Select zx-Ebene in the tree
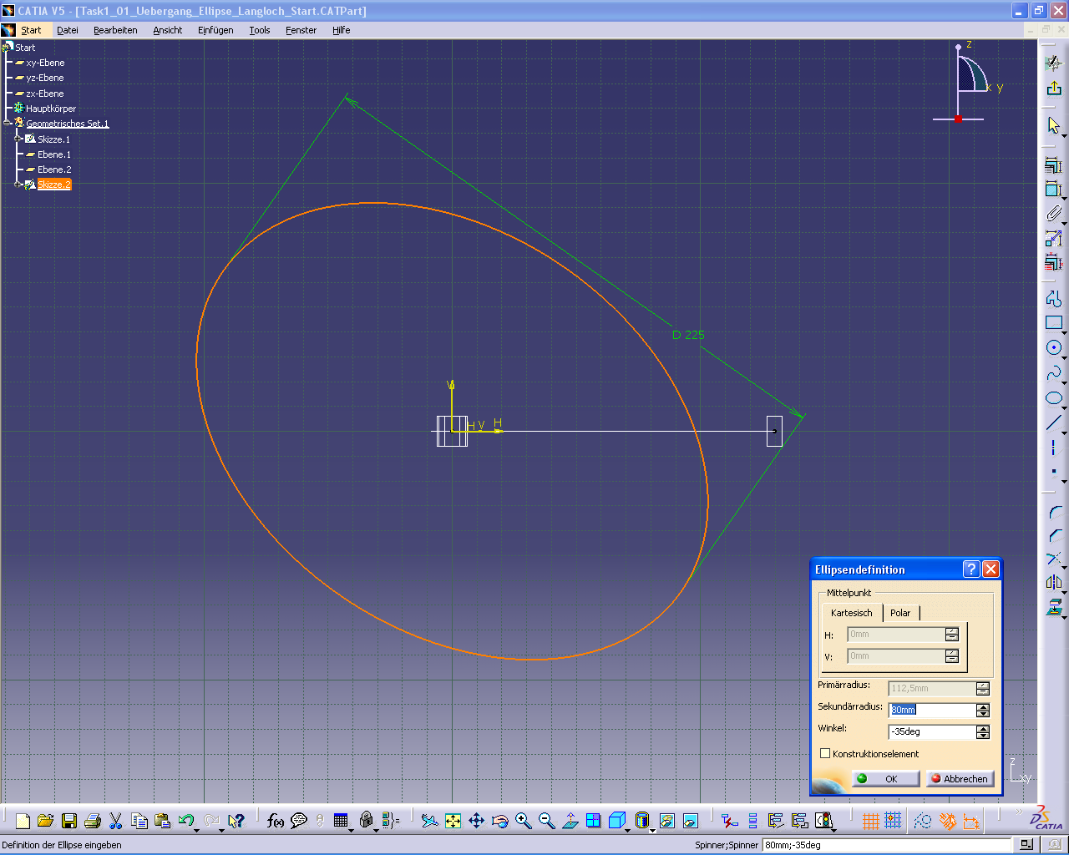This screenshot has height=855, width=1069. click(45, 94)
